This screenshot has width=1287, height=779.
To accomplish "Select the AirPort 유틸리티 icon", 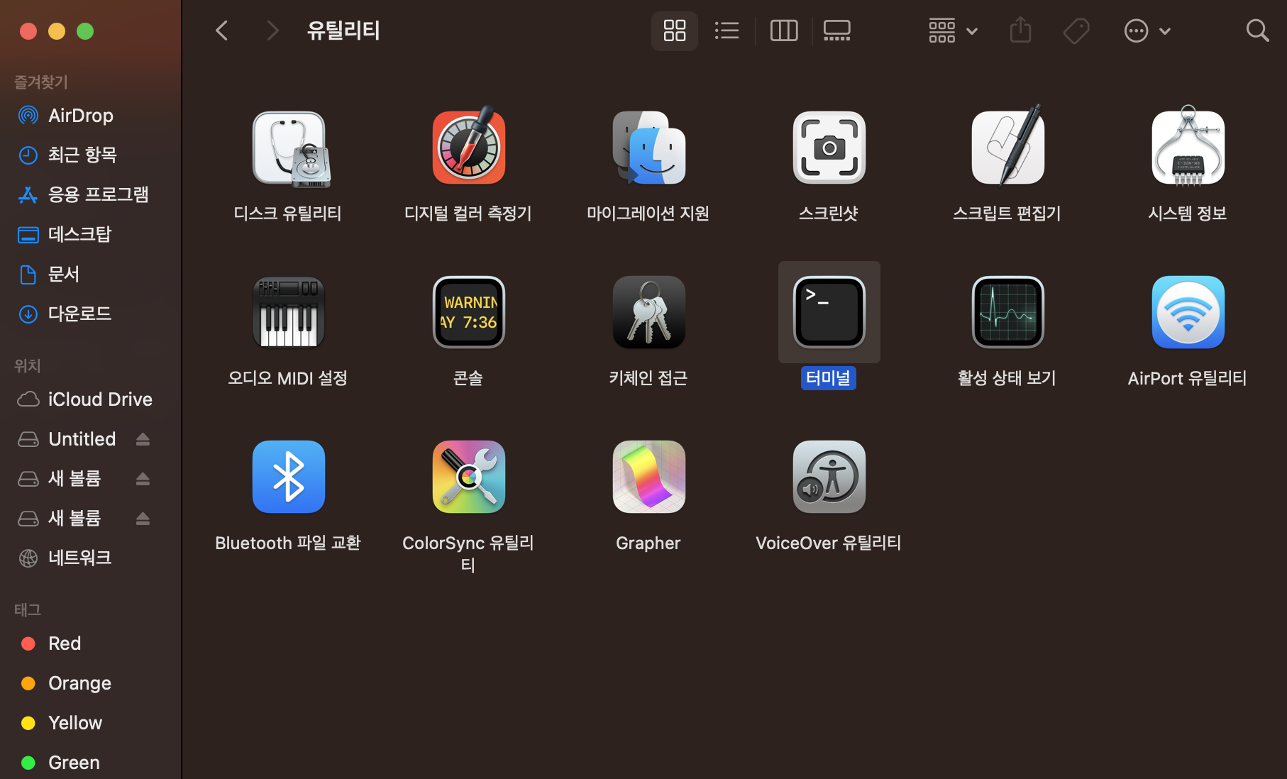I will tap(1188, 312).
